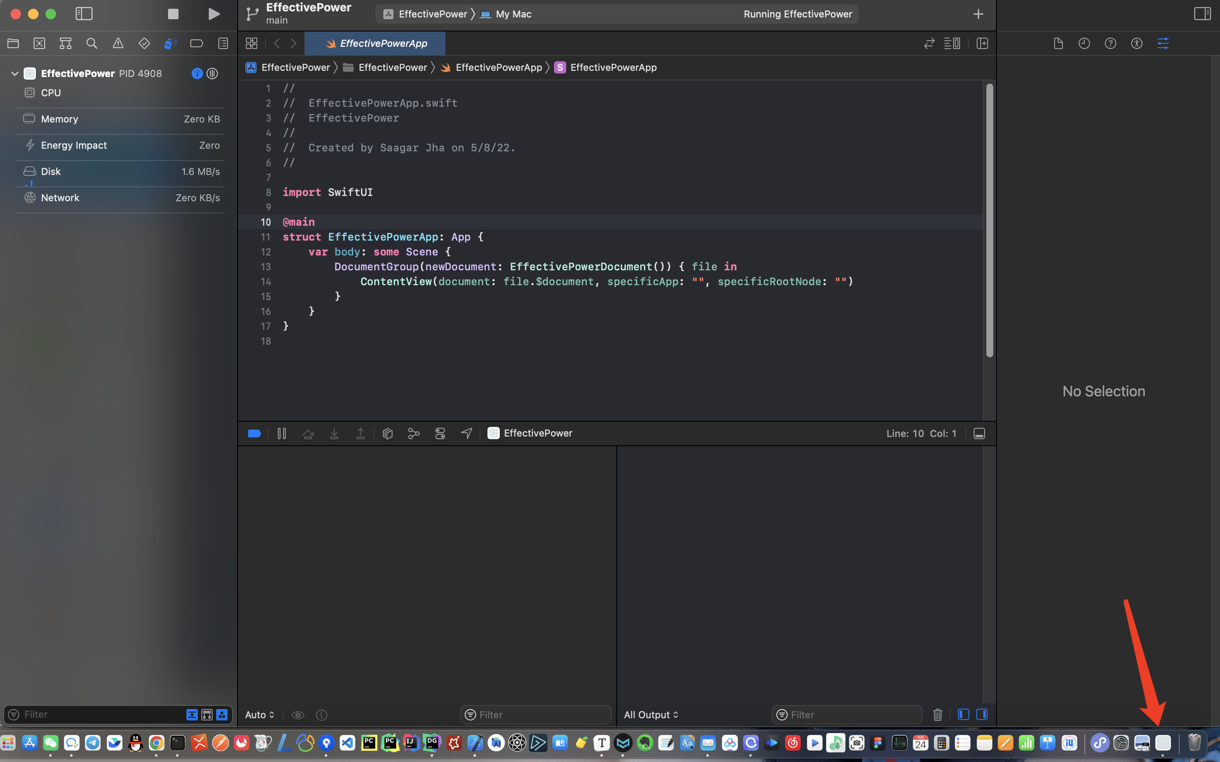Toggle the left navigator sidebar
The image size is (1220, 762).
tap(84, 14)
